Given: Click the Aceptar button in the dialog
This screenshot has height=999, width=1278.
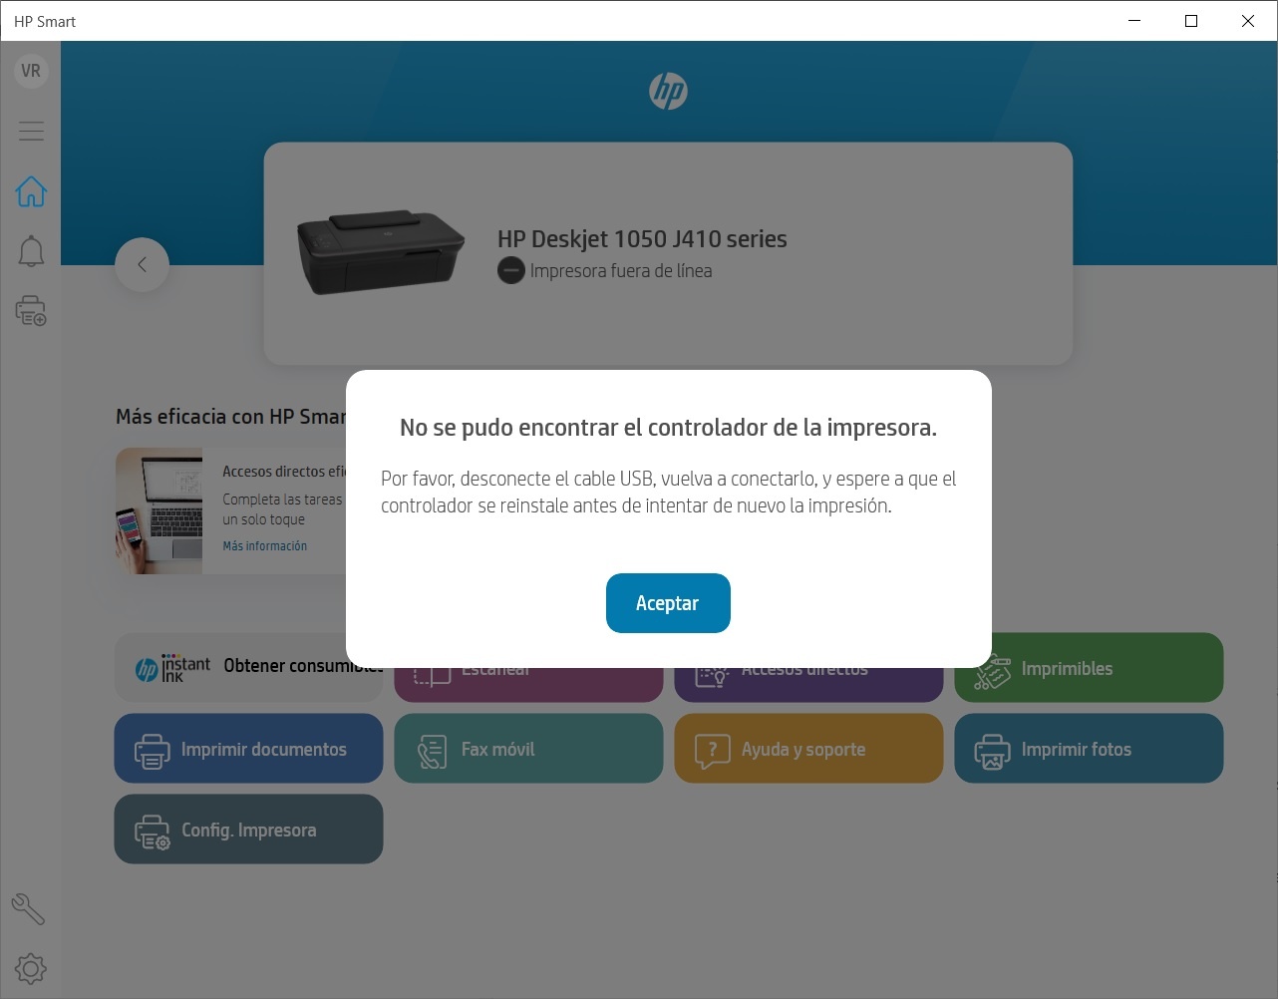Looking at the screenshot, I should [668, 603].
